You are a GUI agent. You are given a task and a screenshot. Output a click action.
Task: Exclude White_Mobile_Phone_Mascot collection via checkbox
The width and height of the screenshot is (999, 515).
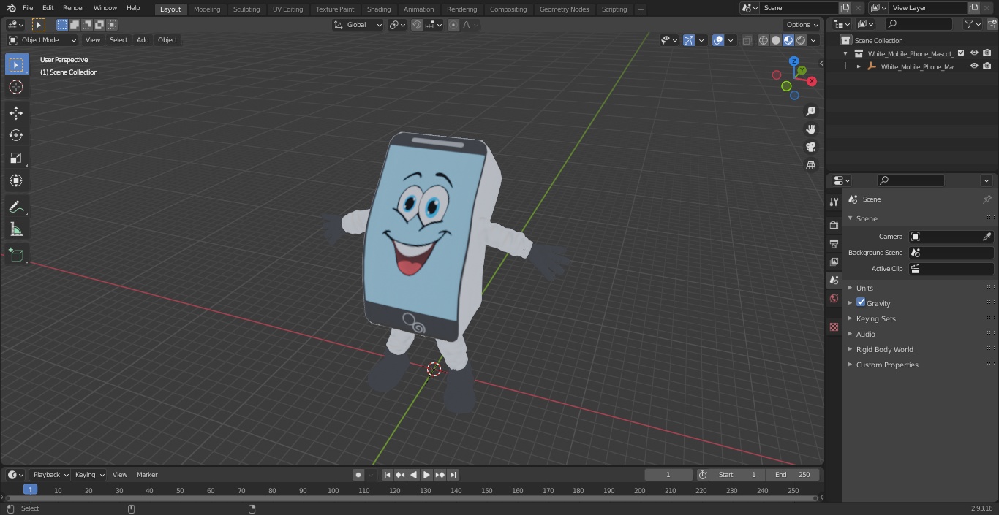click(x=961, y=53)
